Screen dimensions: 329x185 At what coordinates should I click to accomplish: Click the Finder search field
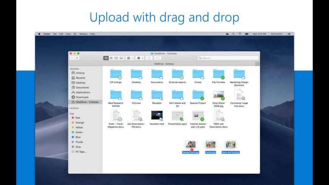pos(228,58)
